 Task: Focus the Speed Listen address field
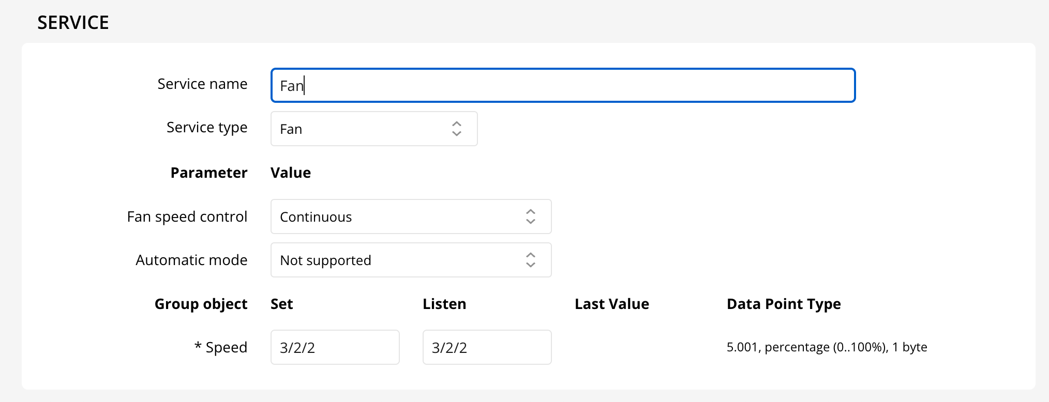click(x=487, y=347)
